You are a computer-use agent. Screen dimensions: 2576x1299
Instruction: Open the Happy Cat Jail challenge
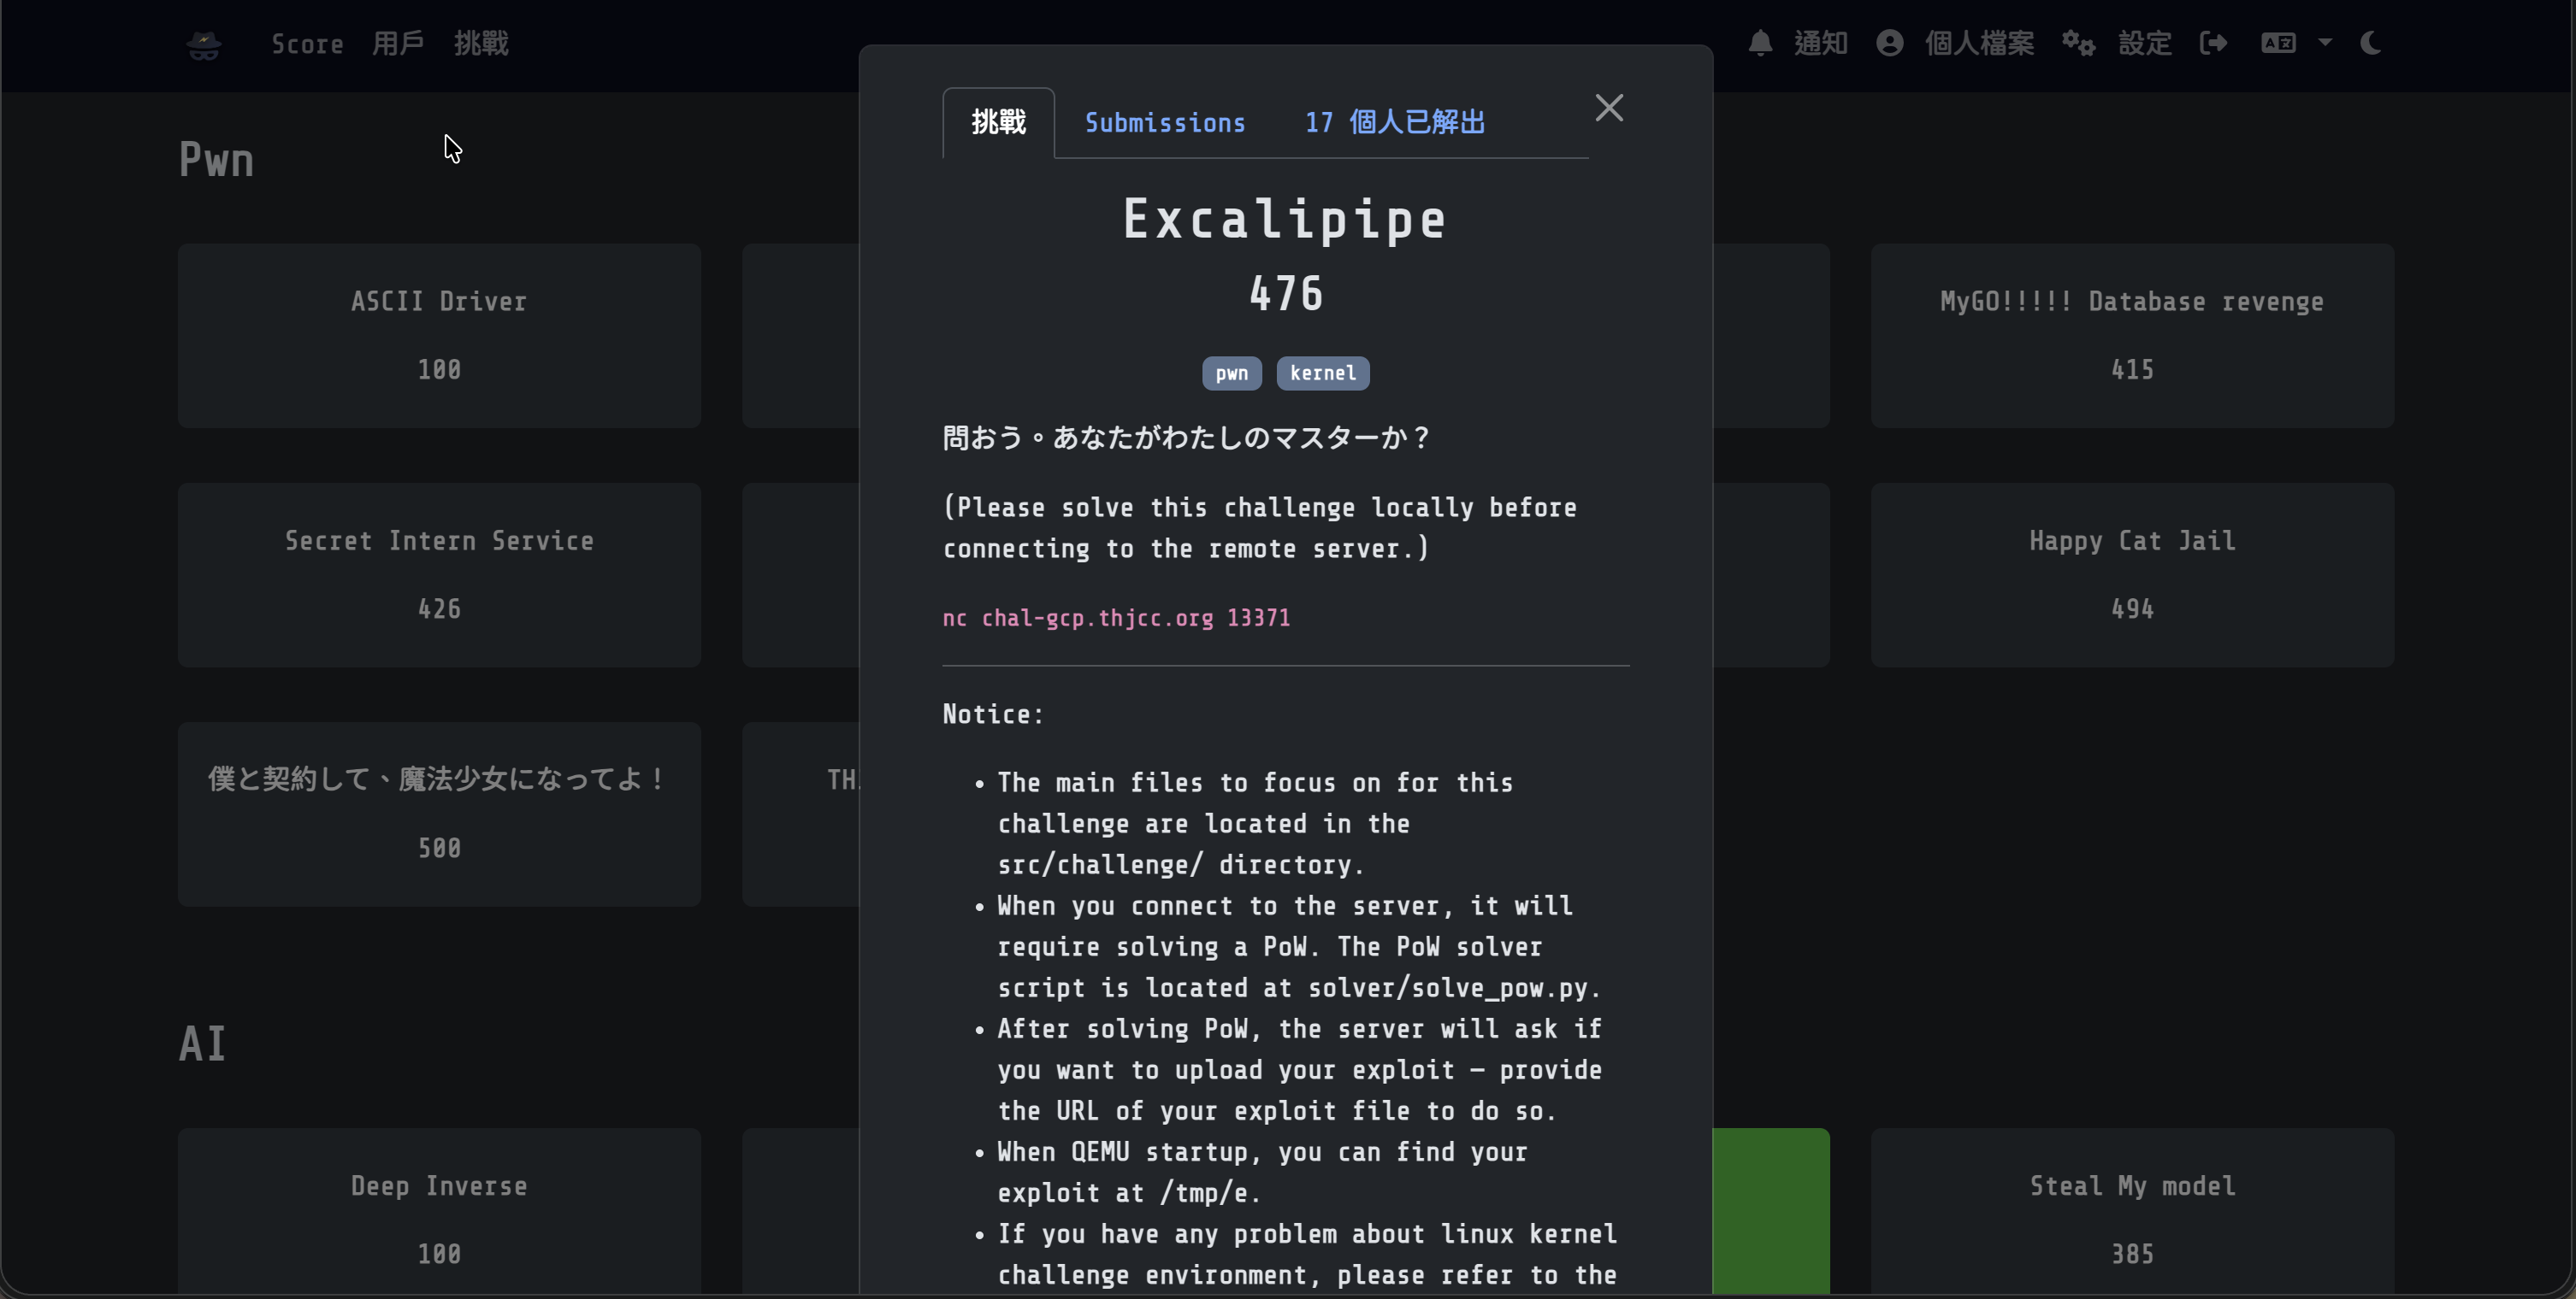2132,574
